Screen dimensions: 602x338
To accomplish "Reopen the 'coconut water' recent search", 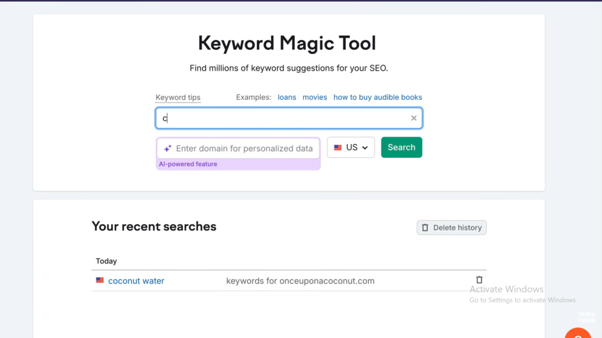I will tap(136, 281).
